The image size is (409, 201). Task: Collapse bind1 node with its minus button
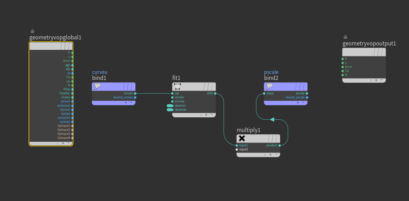131,102
